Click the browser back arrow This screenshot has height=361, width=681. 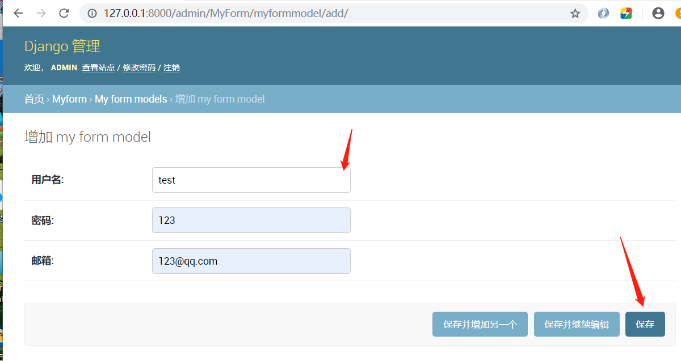point(18,12)
